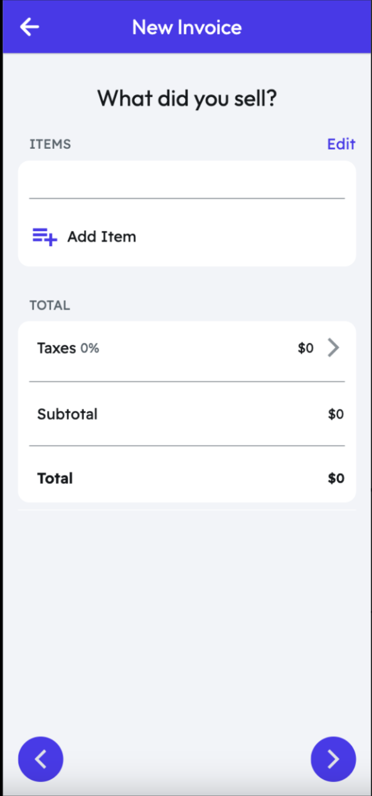Tap the back arrow in the header
372x796 pixels.
pos(29,27)
